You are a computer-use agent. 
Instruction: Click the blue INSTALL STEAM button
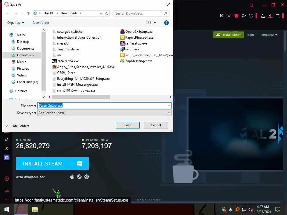pos(52,163)
